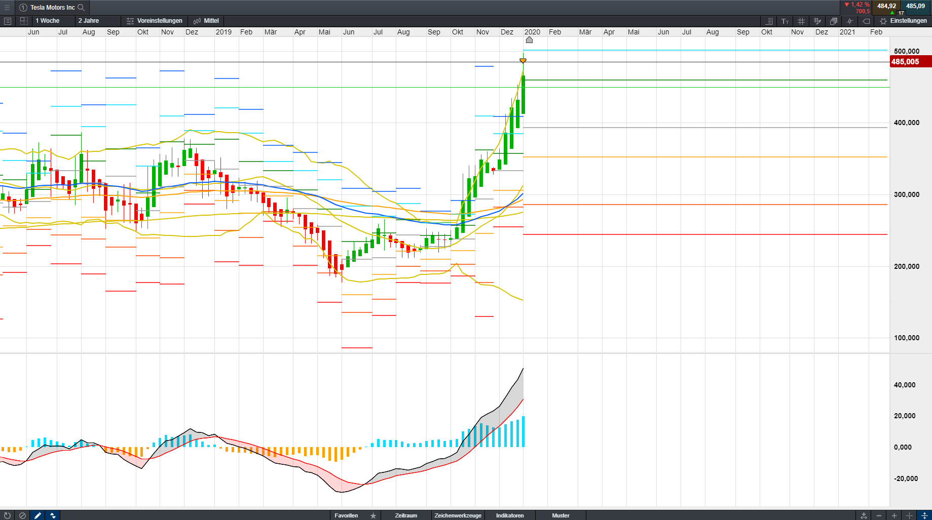Select the Tesla Motors Inc chart tab
Viewport: 932px width, 520px height.
point(52,8)
